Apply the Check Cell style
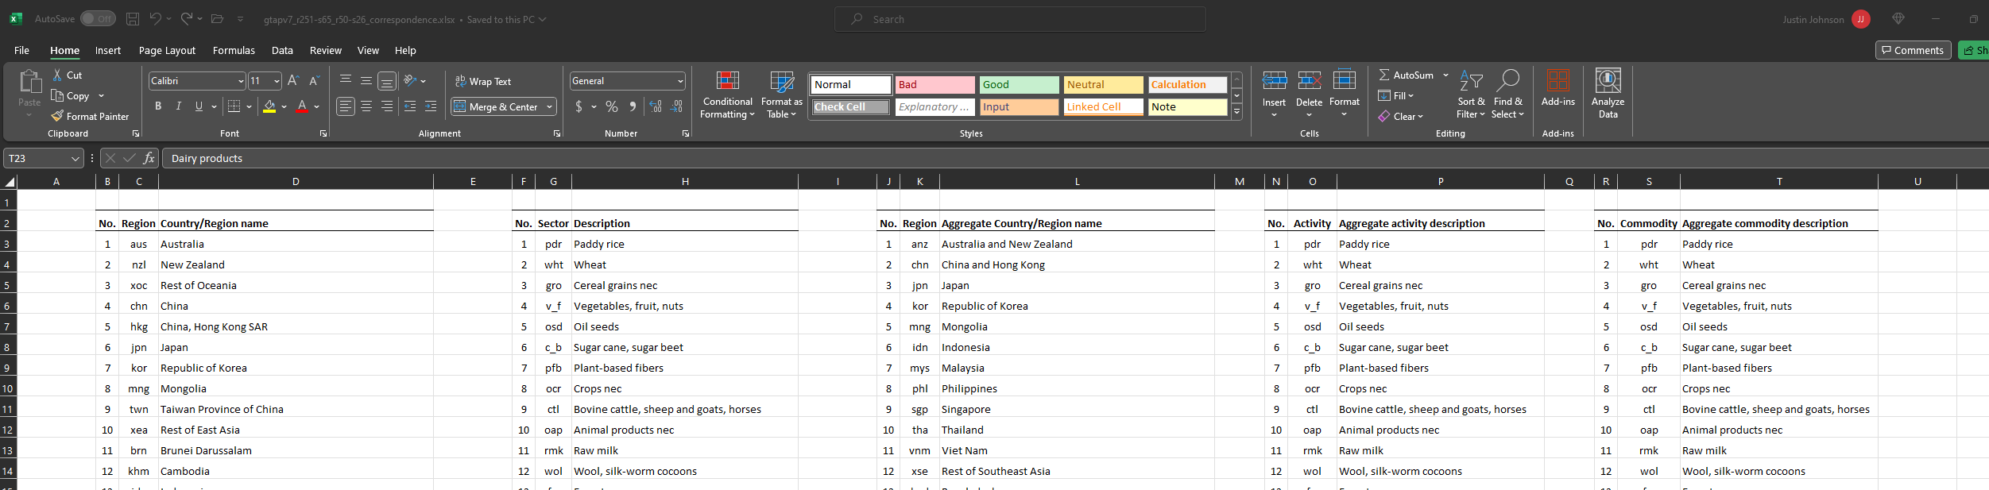The image size is (1989, 490). click(x=851, y=106)
